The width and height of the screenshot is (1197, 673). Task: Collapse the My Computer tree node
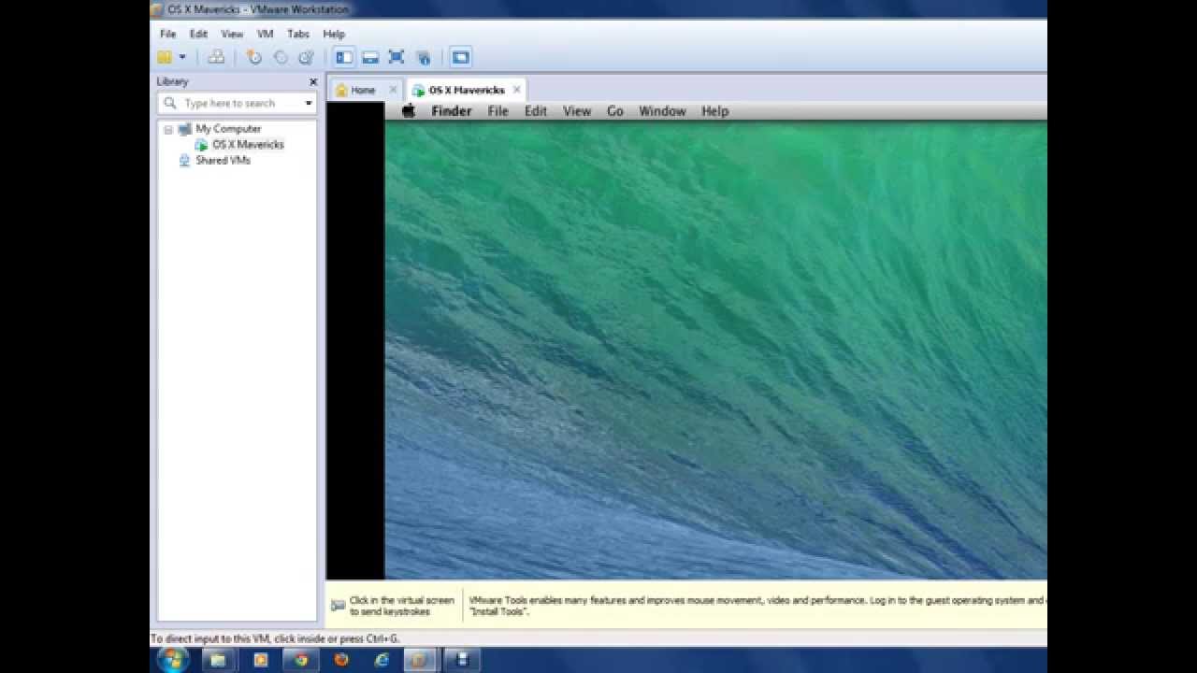pos(168,130)
